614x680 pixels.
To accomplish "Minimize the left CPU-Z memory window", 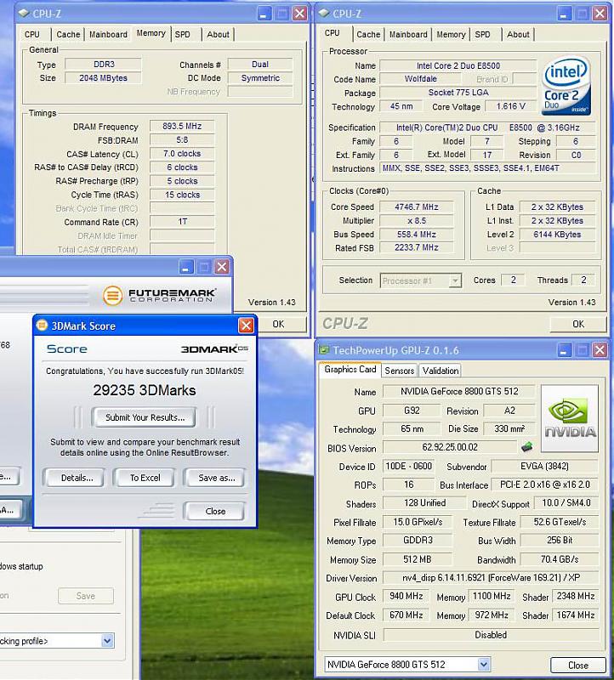I will pos(264,14).
